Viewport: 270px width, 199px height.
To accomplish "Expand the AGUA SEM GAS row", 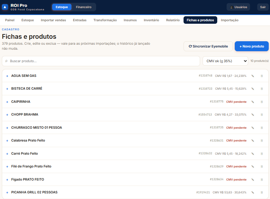I will (x=7, y=76).
